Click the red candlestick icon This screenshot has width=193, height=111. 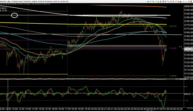[x=161, y=2]
